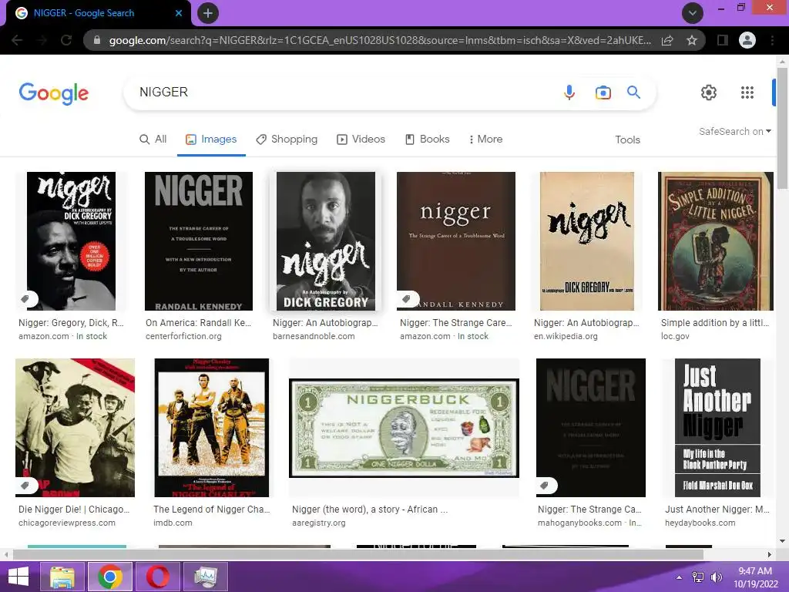Share this page using address bar icon
This screenshot has height=592, width=789.
[667, 40]
